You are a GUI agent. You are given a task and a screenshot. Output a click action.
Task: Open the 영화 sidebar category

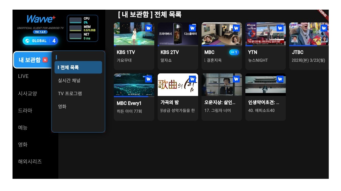coord(22,145)
